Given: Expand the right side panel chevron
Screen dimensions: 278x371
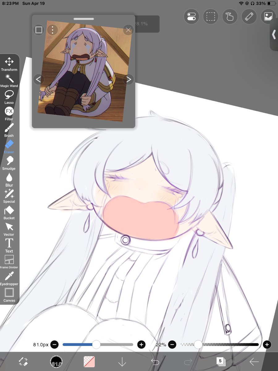Looking at the screenshot, I should pos(274,34).
